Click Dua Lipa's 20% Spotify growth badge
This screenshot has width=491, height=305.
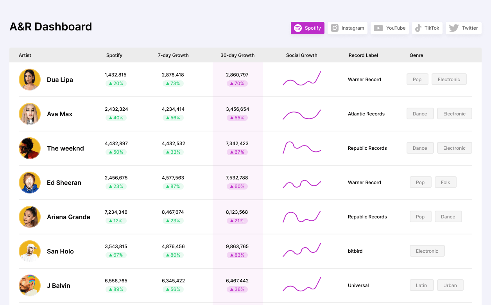coord(116,83)
